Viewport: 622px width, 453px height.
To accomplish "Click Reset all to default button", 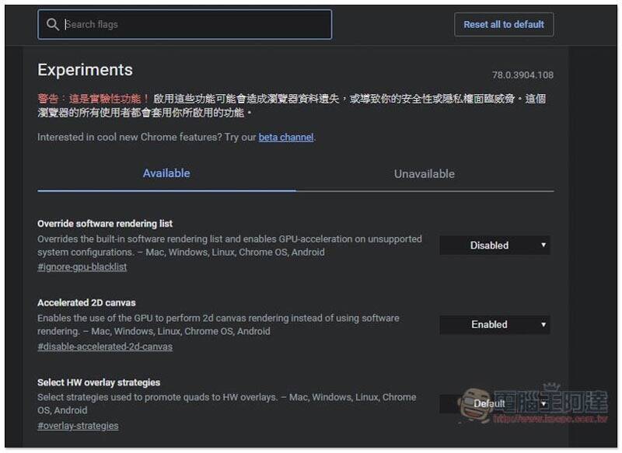I will click(x=504, y=25).
